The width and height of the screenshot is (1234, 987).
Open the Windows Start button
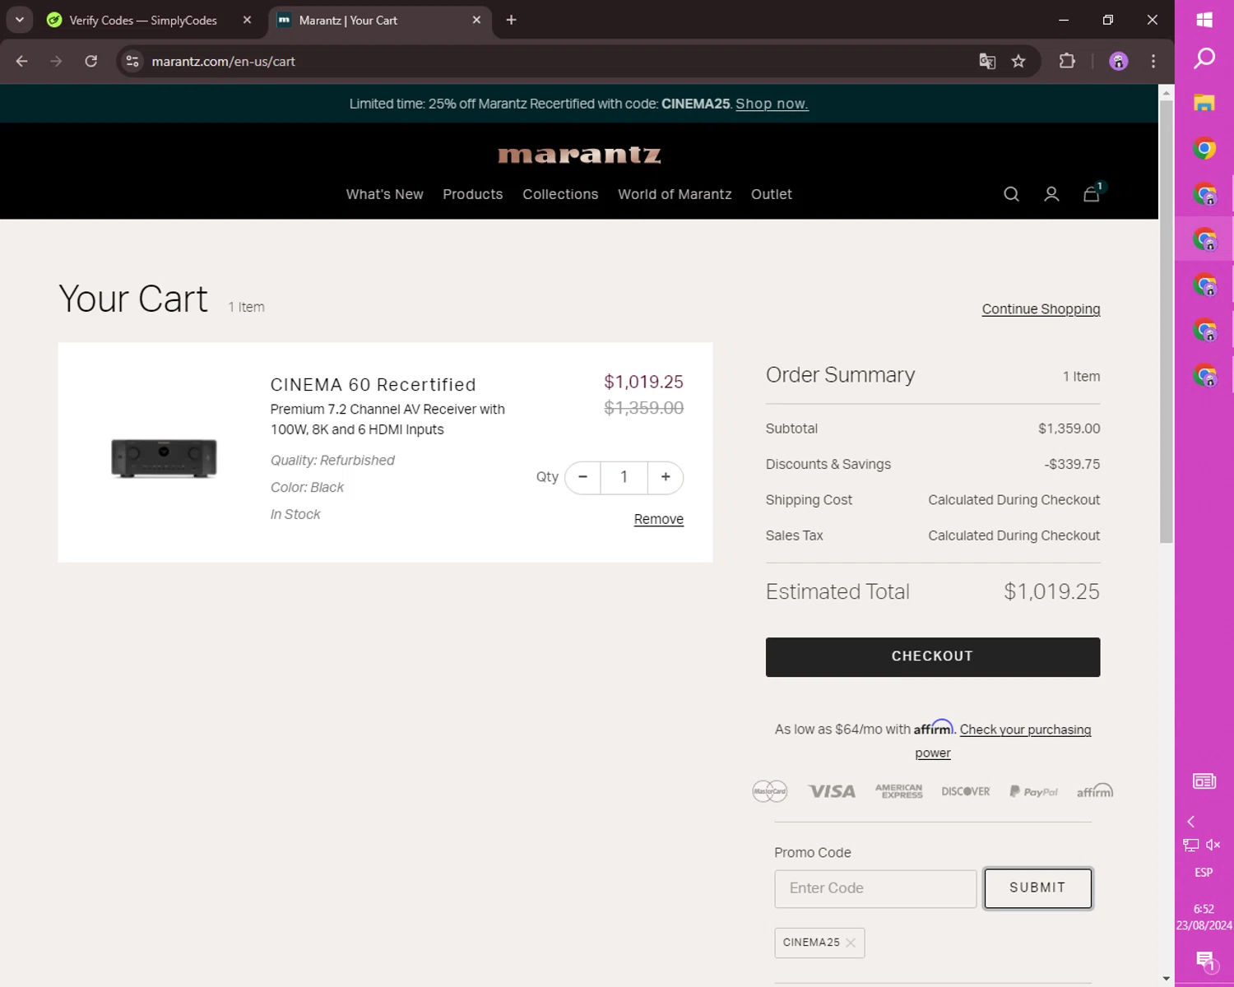[x=1204, y=20]
